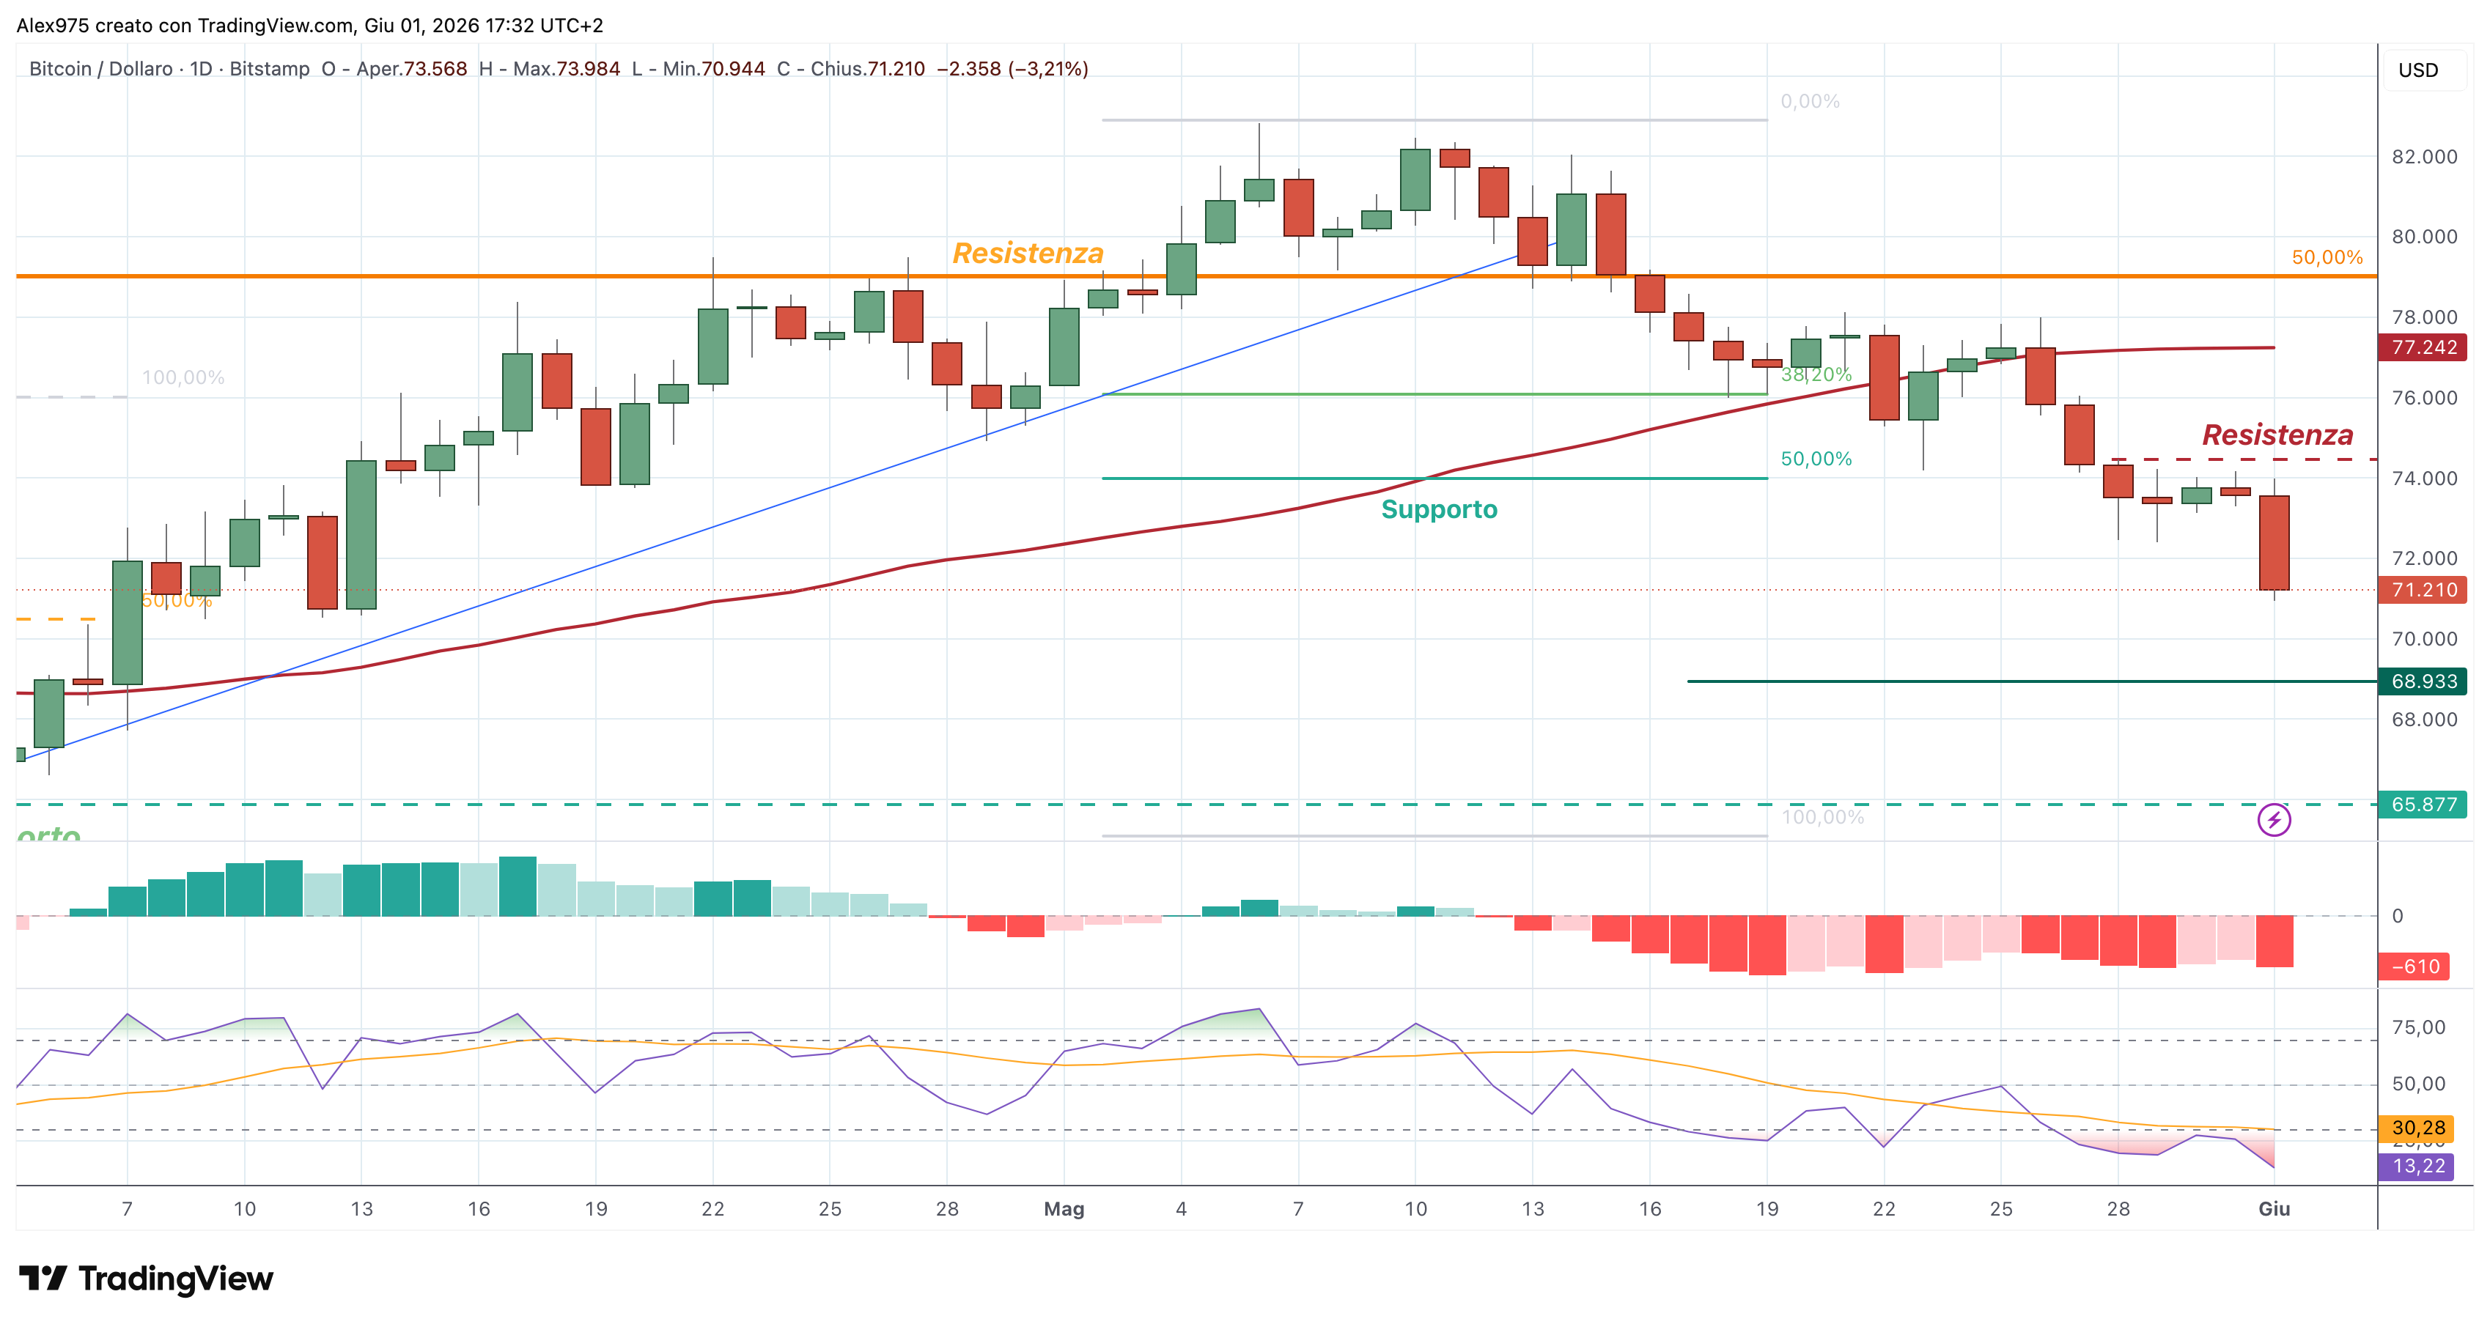Click the change value −2.358 (−3,21%)
Screen dimensions: 2490x1327
point(1012,69)
